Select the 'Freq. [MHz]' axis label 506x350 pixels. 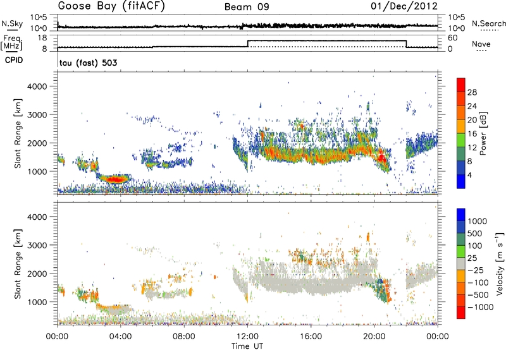point(11,42)
